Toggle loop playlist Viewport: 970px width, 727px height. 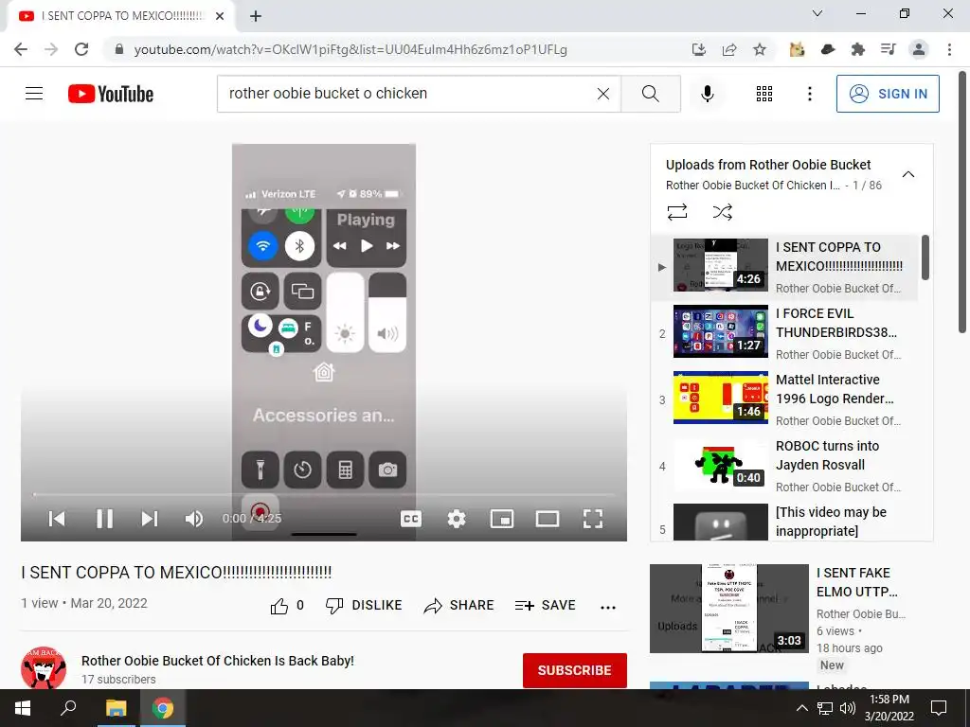[677, 212]
